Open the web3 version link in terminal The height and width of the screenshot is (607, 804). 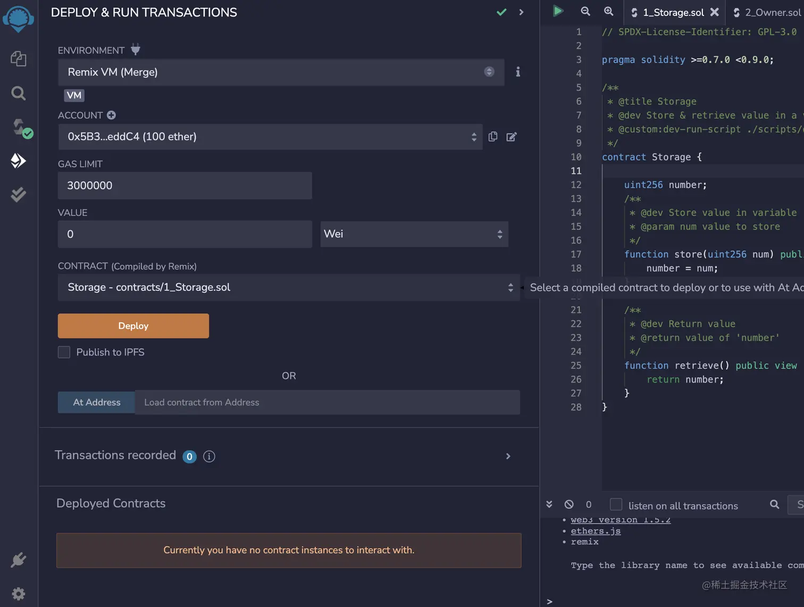[621, 520]
